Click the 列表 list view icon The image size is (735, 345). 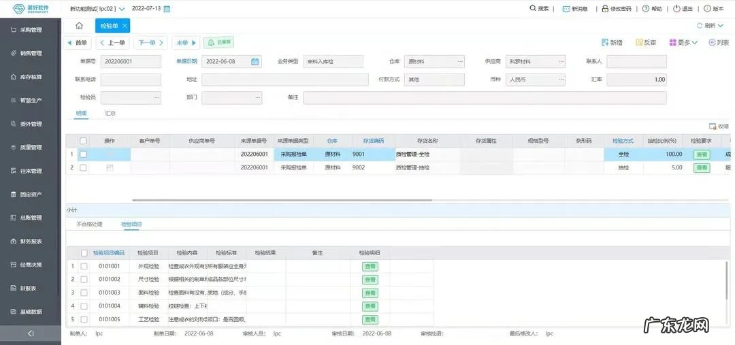(x=712, y=42)
